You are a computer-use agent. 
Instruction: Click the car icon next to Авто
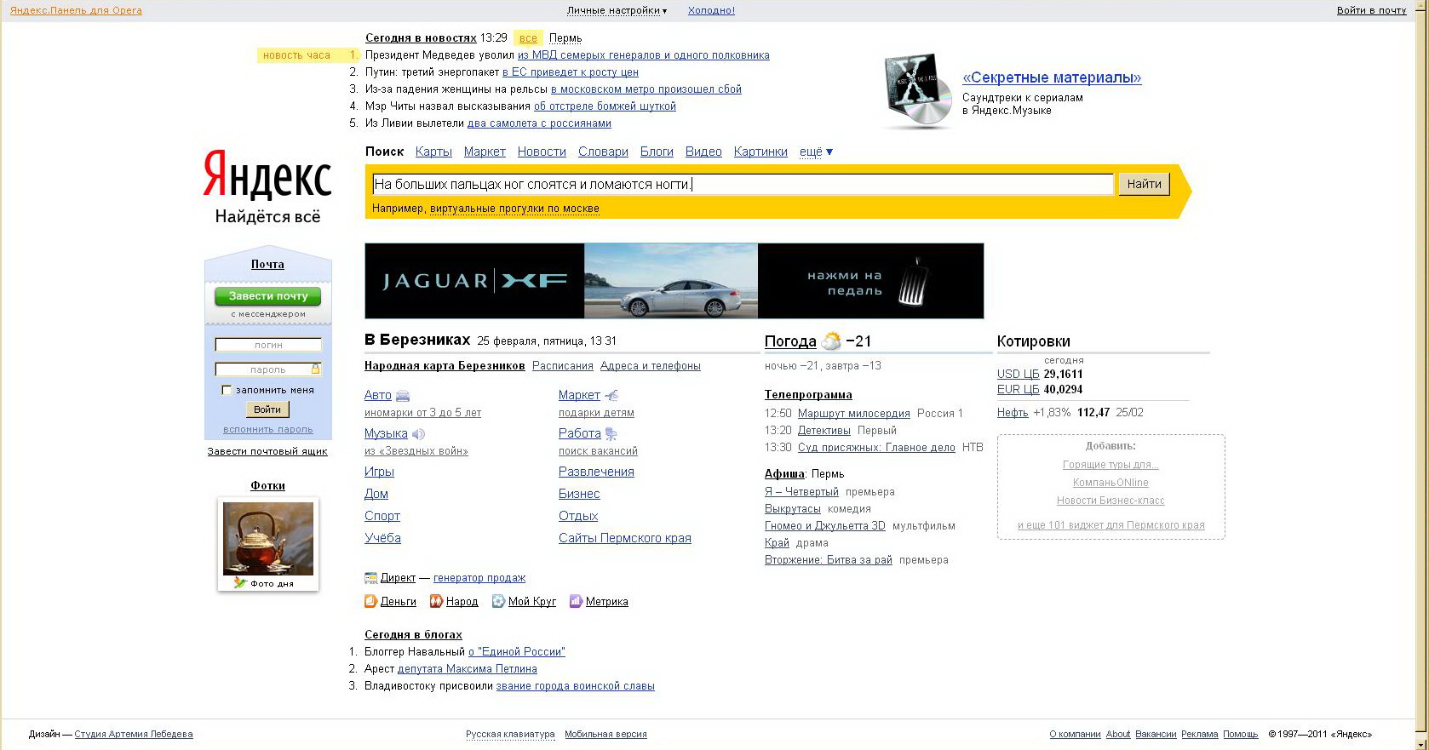click(x=403, y=396)
